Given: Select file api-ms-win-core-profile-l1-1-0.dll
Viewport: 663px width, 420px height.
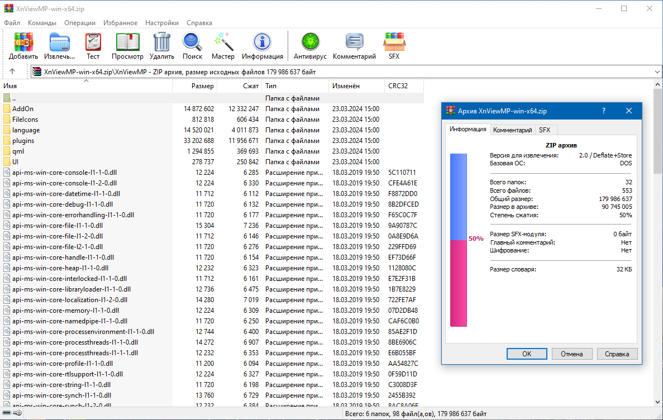Looking at the screenshot, I should (x=63, y=364).
